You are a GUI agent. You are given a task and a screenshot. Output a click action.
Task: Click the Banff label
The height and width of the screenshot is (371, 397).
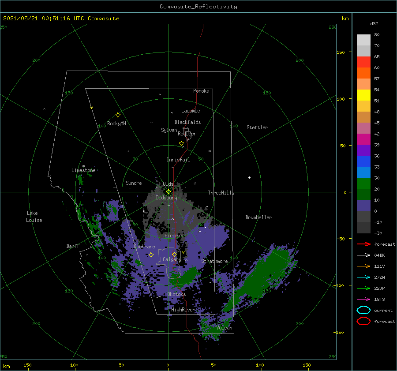click(73, 246)
